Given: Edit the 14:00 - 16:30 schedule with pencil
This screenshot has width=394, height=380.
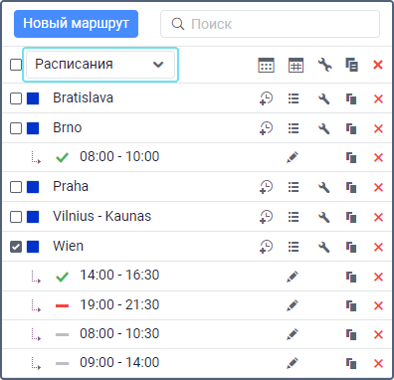Looking at the screenshot, I should 293,277.
